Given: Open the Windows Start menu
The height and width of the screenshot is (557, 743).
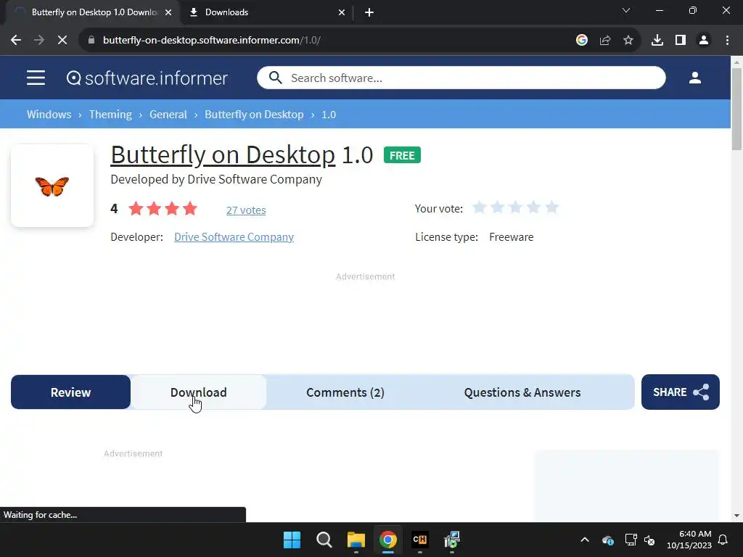Looking at the screenshot, I should click(292, 540).
